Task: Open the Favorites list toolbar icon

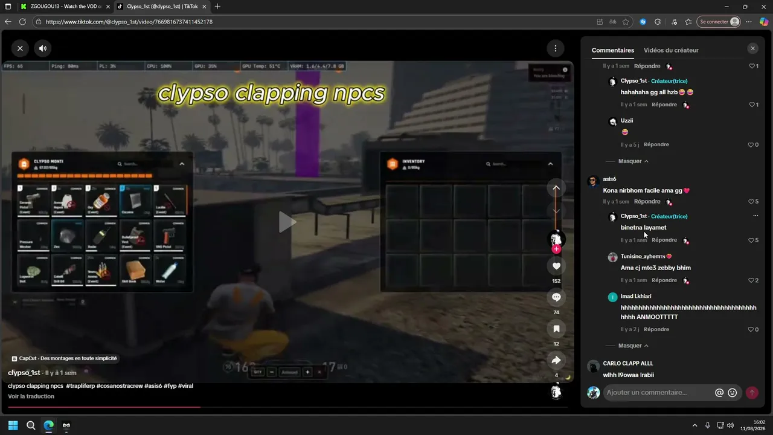Action: coord(688,22)
